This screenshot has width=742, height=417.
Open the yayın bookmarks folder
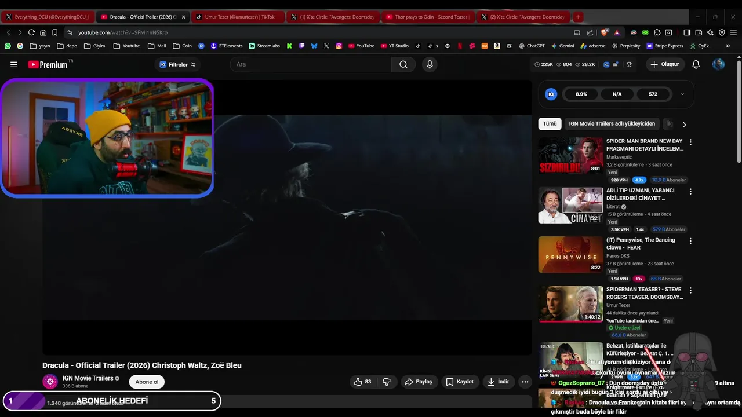pyautogui.click(x=40, y=46)
